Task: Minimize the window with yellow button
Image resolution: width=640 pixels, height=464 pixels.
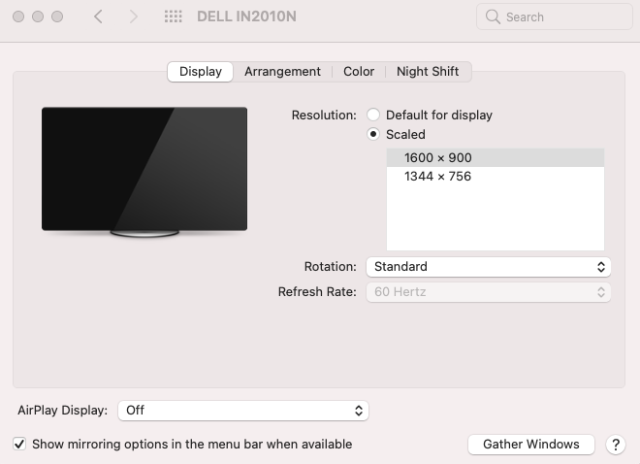Action: pos(38,17)
